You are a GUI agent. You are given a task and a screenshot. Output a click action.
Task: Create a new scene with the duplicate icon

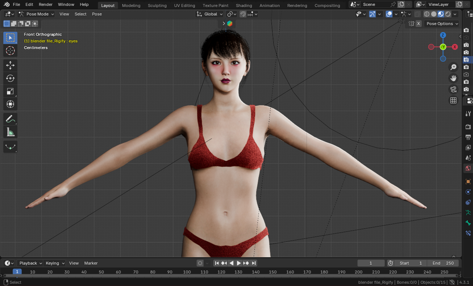tap(401, 4)
